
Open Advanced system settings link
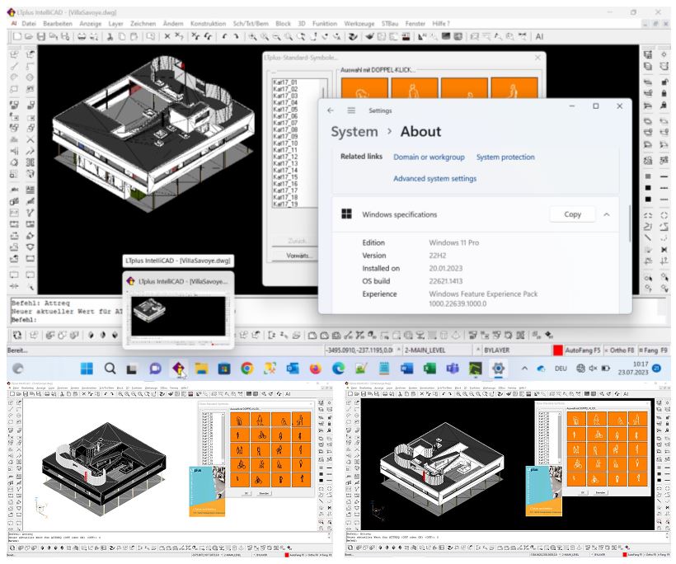tap(434, 178)
